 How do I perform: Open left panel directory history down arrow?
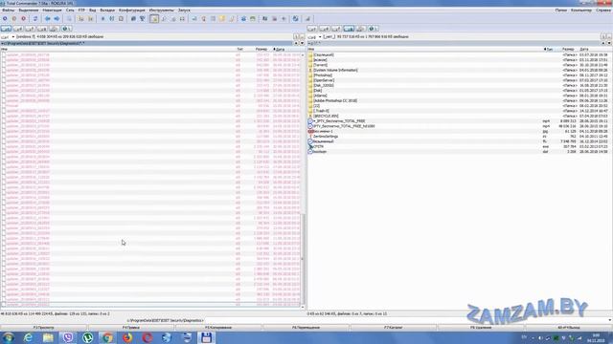tap(302, 43)
